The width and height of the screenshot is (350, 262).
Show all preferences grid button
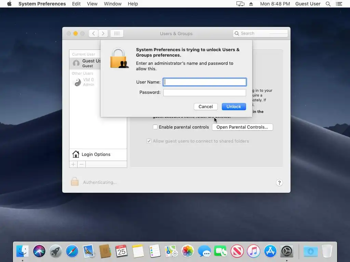117,33
